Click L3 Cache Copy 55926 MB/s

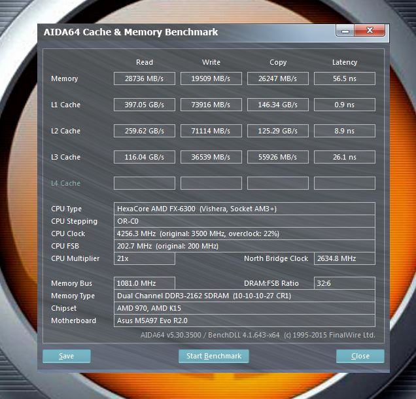[278, 157]
